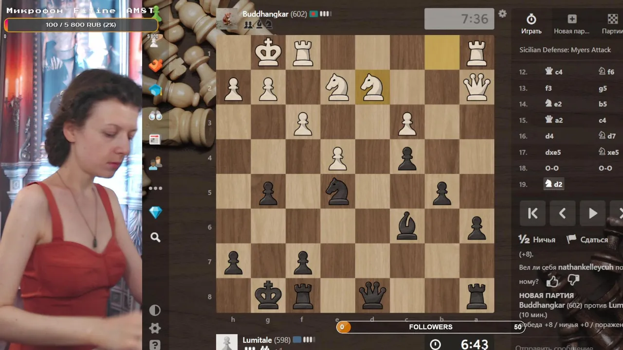Click the sidebar search magnifier icon
Screen dimensions: 623x350
click(x=155, y=237)
